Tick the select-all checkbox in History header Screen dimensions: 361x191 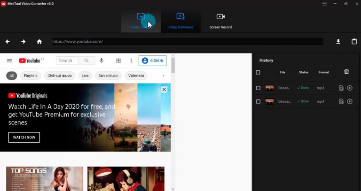click(258, 72)
